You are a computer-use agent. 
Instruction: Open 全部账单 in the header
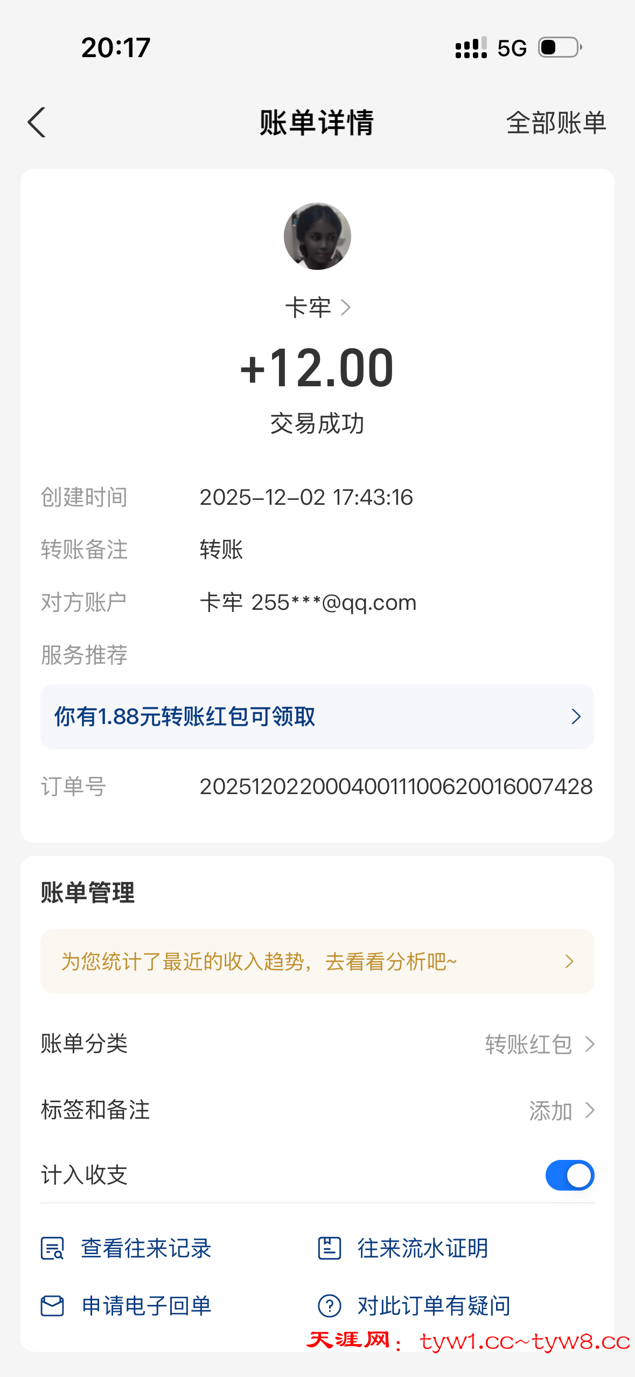(x=556, y=123)
